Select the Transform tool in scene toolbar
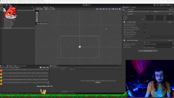174x98 pixels. pyautogui.click(x=37, y=22)
